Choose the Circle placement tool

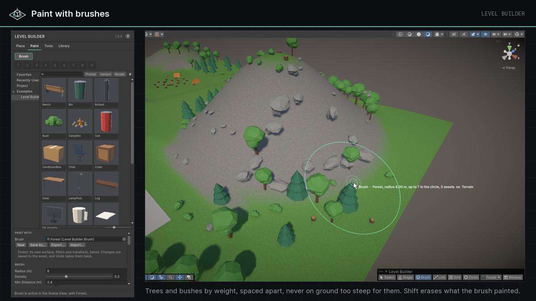471,277
